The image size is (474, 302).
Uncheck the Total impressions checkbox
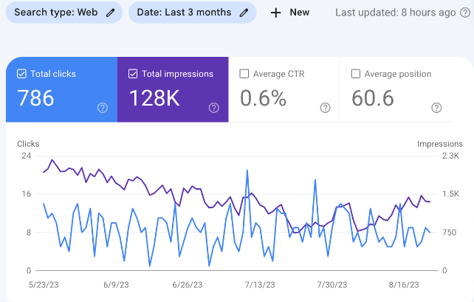coord(133,74)
